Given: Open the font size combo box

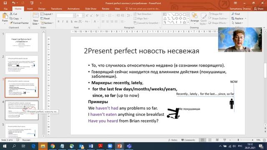Looking at the screenshot, I should tap(80, 16).
